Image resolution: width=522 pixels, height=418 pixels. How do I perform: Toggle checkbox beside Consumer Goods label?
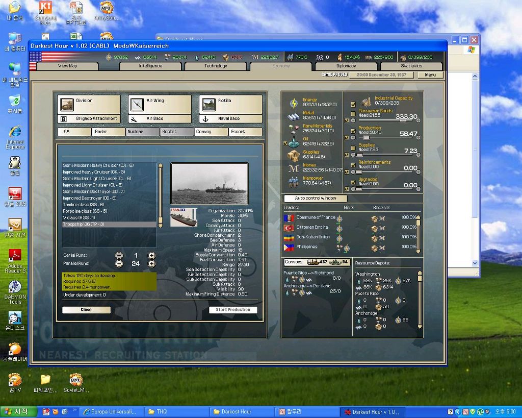353,114
